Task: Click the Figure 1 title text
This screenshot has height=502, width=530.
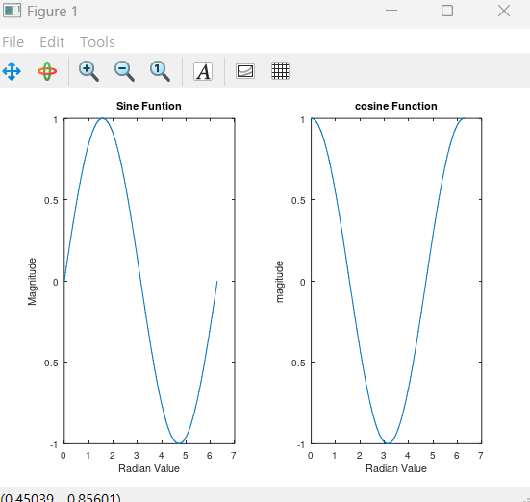Action: click(52, 12)
